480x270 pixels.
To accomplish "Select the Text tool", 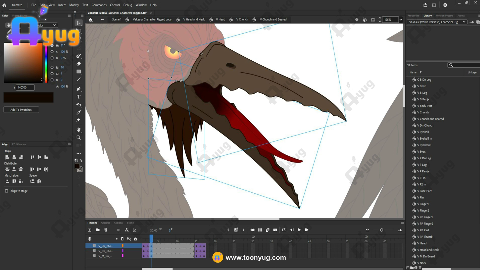I will click(78, 97).
